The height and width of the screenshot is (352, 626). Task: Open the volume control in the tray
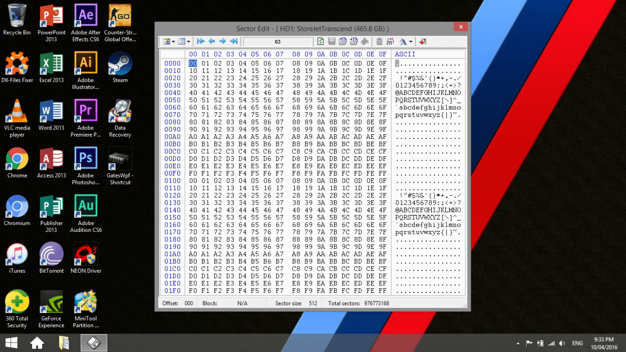point(562,344)
